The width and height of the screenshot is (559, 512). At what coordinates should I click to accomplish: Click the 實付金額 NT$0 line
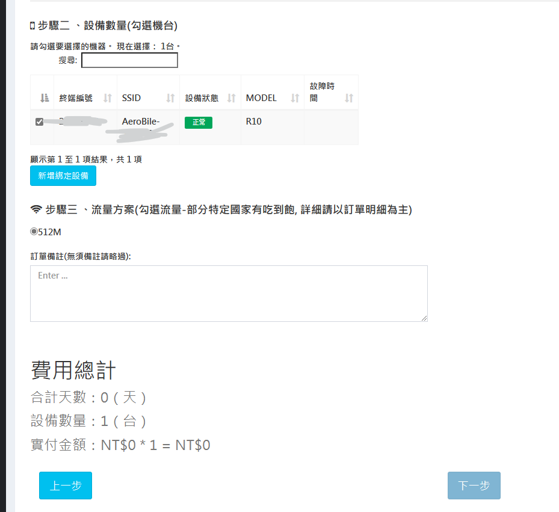[x=120, y=445]
